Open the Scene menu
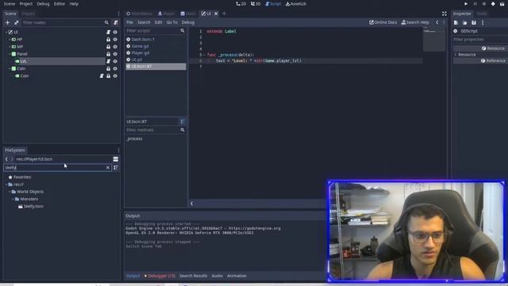This screenshot has height=286, width=508. point(10,4)
